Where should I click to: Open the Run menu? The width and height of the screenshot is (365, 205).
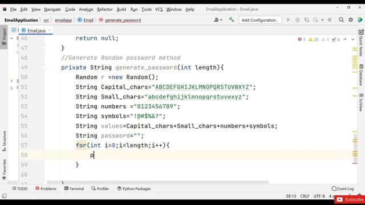pyautogui.click(x=134, y=9)
